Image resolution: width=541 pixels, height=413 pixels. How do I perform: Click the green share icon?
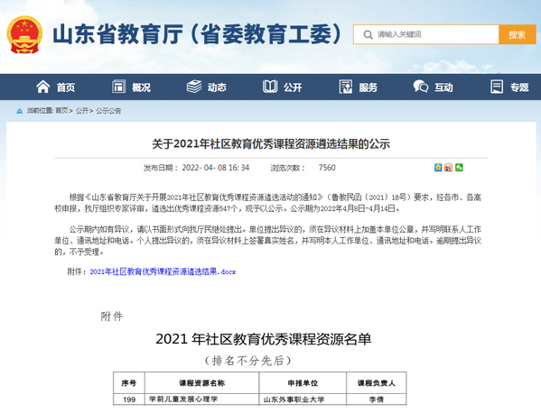point(459,168)
